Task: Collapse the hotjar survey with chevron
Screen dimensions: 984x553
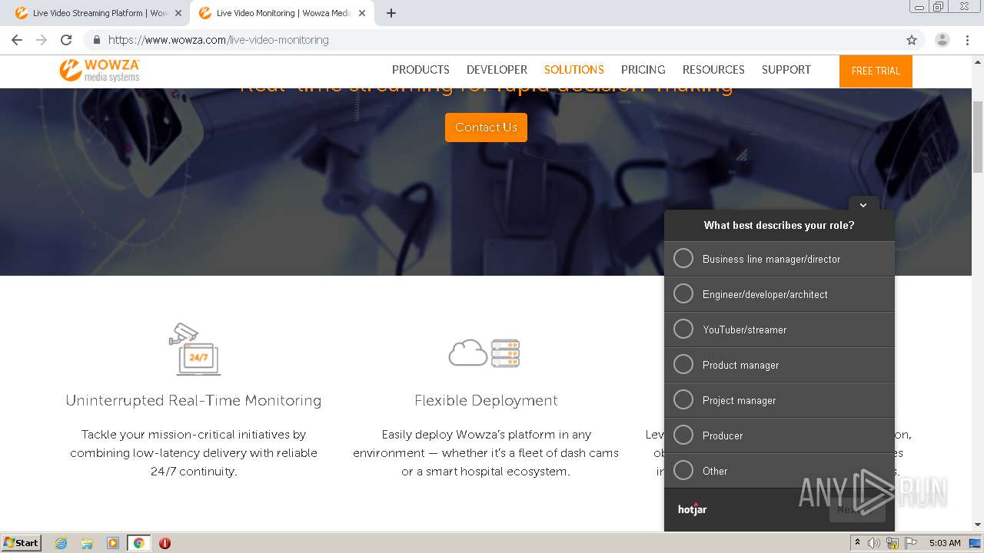Action: click(x=863, y=205)
